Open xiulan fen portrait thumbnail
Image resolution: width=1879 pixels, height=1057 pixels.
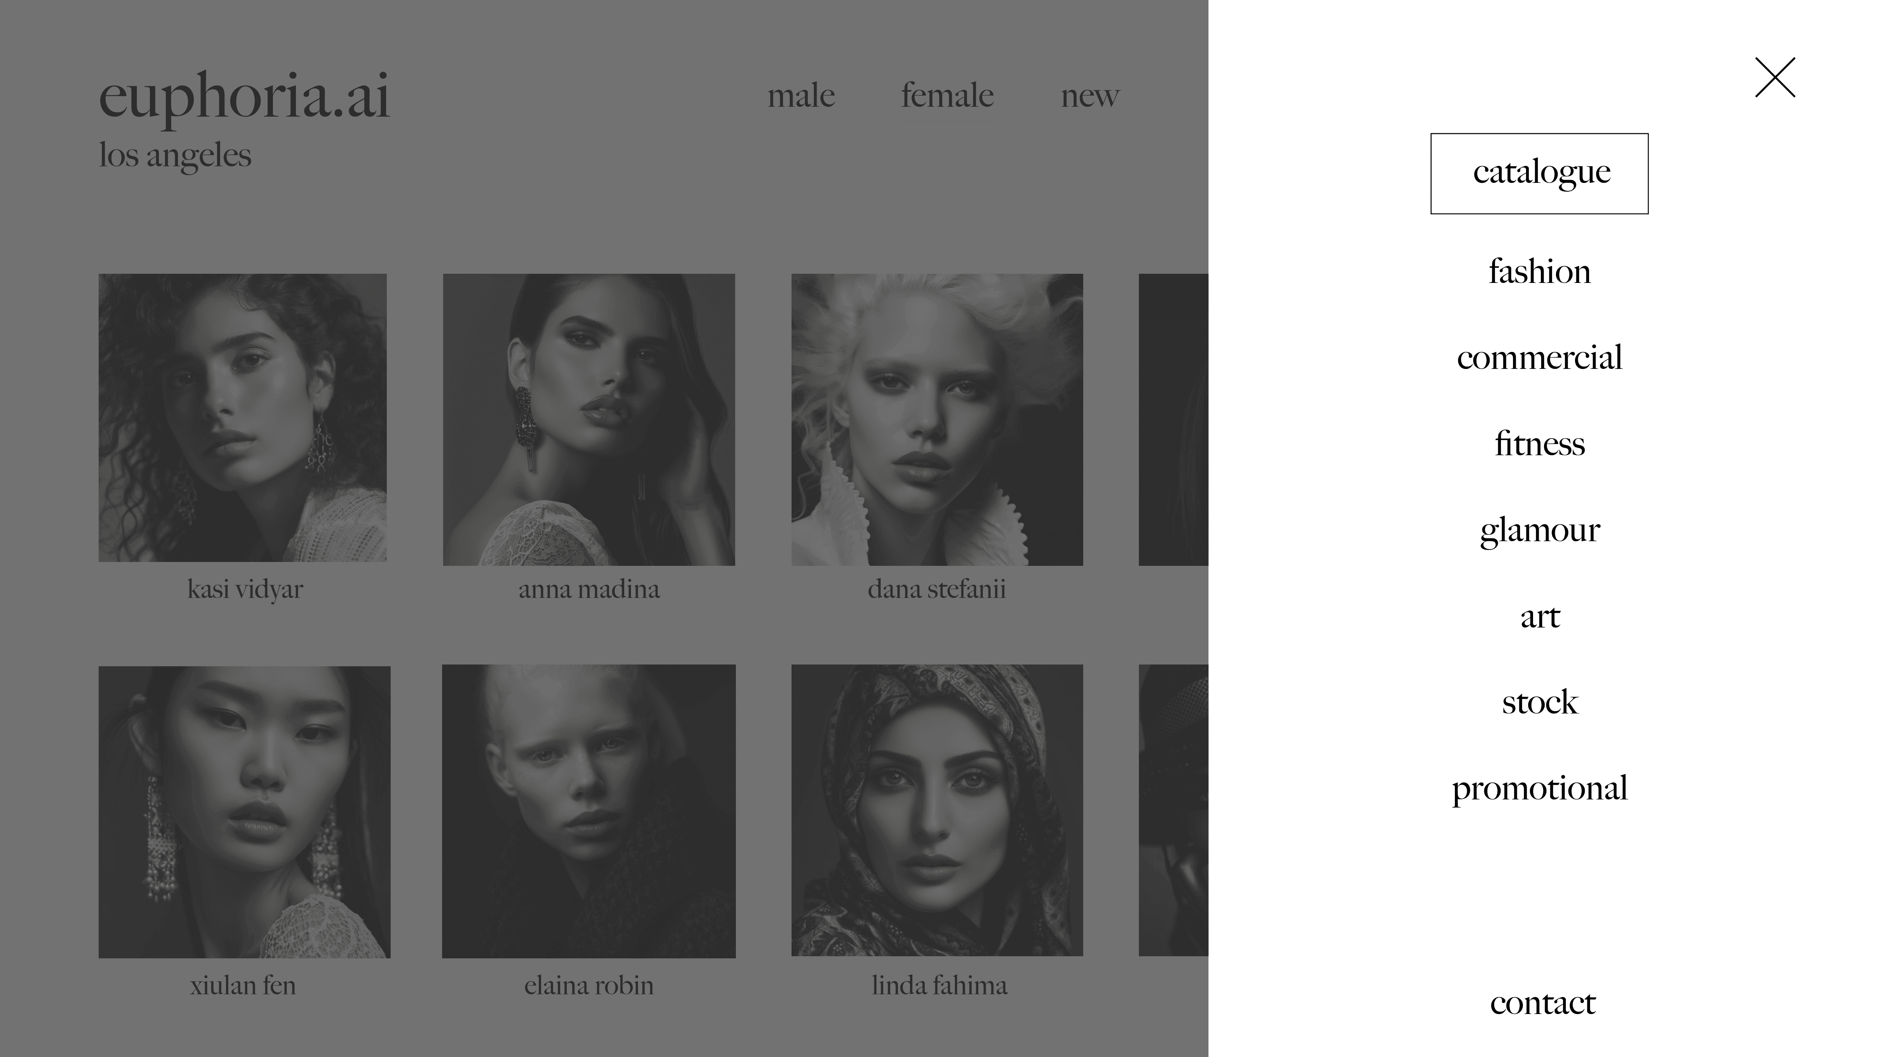[244, 812]
